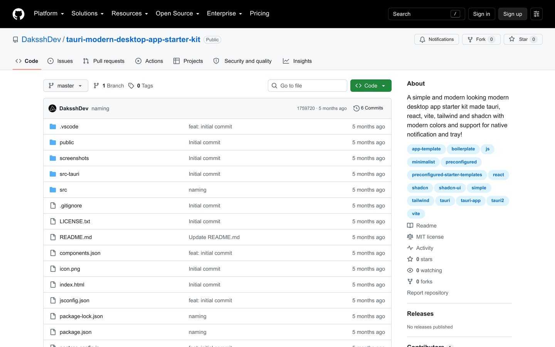
Task: View the 0 forks link
Action: (420, 281)
